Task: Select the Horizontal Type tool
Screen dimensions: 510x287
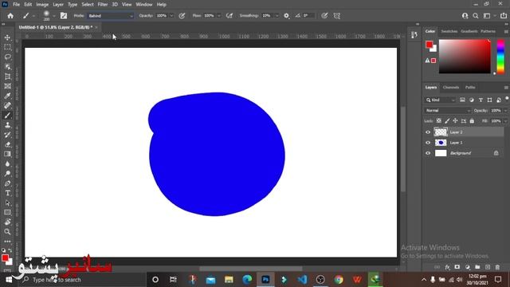Action: tap(7, 193)
